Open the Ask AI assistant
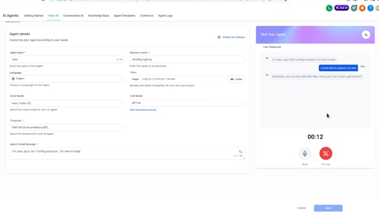The image size is (379, 214). [342, 8]
